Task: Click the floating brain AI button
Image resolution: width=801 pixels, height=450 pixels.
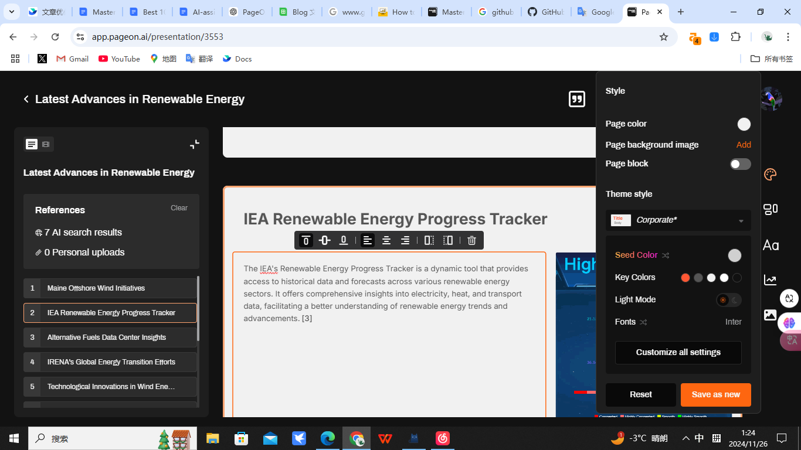Action: (789, 322)
